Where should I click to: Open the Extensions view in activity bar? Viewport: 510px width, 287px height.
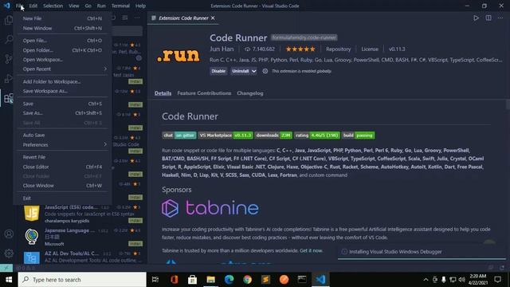pyautogui.click(x=9, y=98)
